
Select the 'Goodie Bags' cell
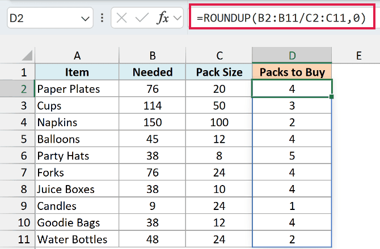point(77,222)
